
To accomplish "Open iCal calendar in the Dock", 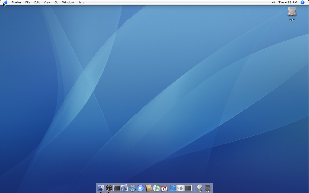I will pos(164,188).
